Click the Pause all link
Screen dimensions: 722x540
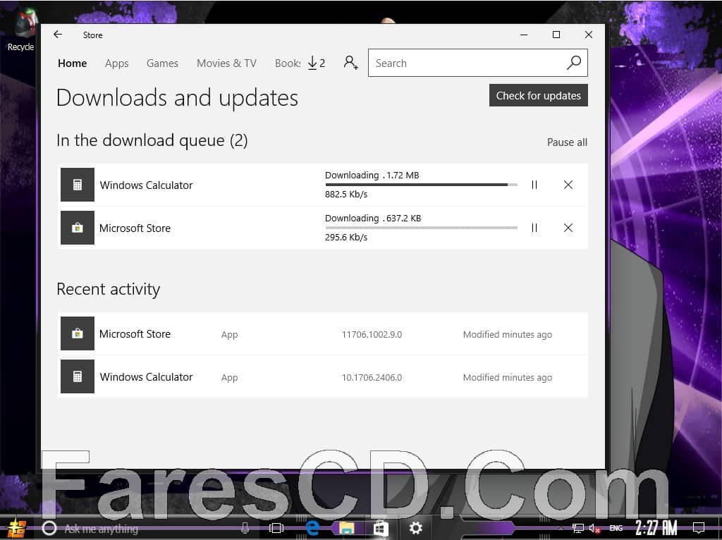tap(567, 142)
